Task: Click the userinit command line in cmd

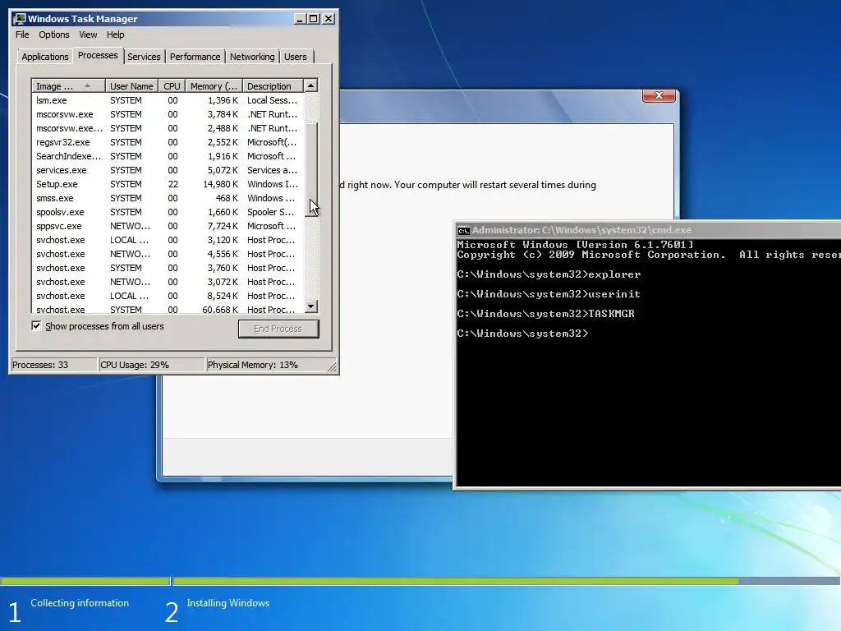Action: [548, 294]
